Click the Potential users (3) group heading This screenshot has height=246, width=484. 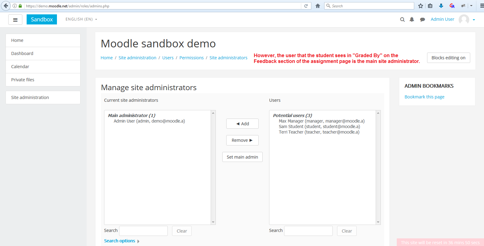tap(292, 116)
